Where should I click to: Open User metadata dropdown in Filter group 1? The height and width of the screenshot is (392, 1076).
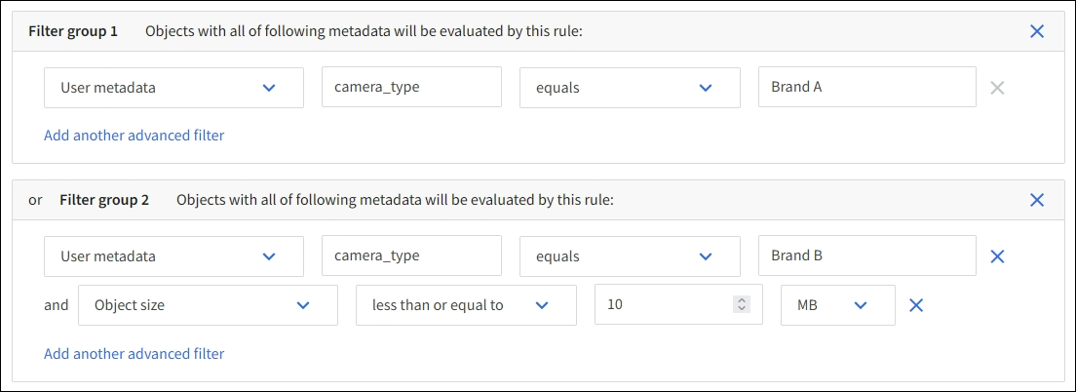(173, 88)
